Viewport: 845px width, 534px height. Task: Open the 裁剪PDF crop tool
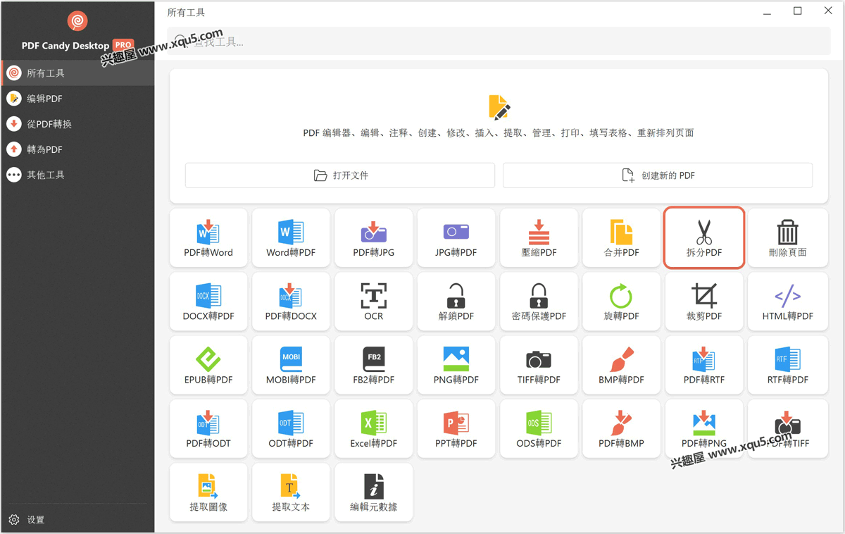pyautogui.click(x=704, y=302)
